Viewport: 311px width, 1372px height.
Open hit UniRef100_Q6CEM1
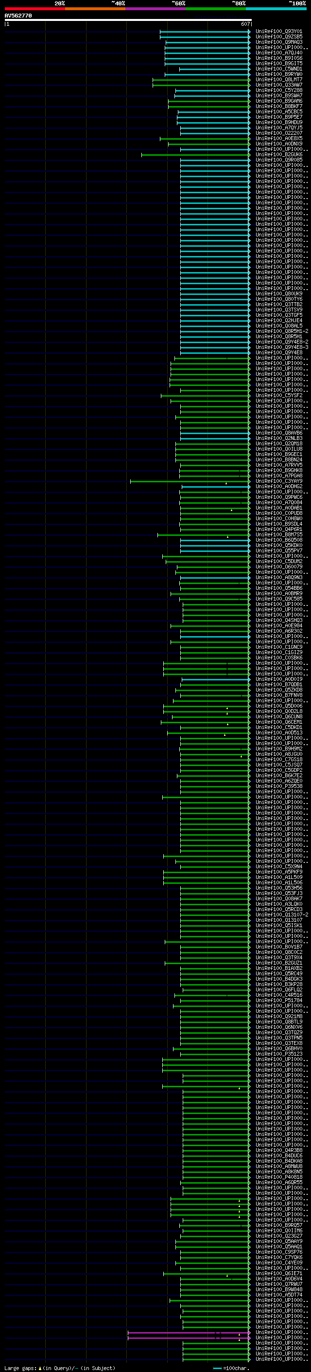[278, 722]
